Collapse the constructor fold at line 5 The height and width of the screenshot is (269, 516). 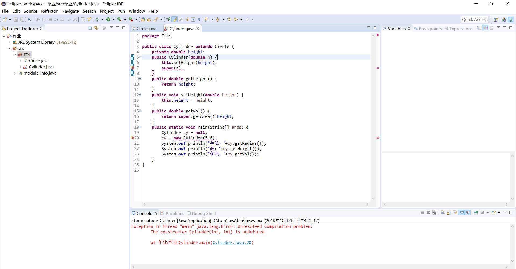click(x=140, y=57)
